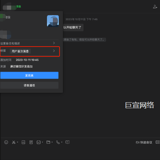Viewport: 160px width, 160px height.
Task: Open the file folder icon
Action: tap(48, 142)
